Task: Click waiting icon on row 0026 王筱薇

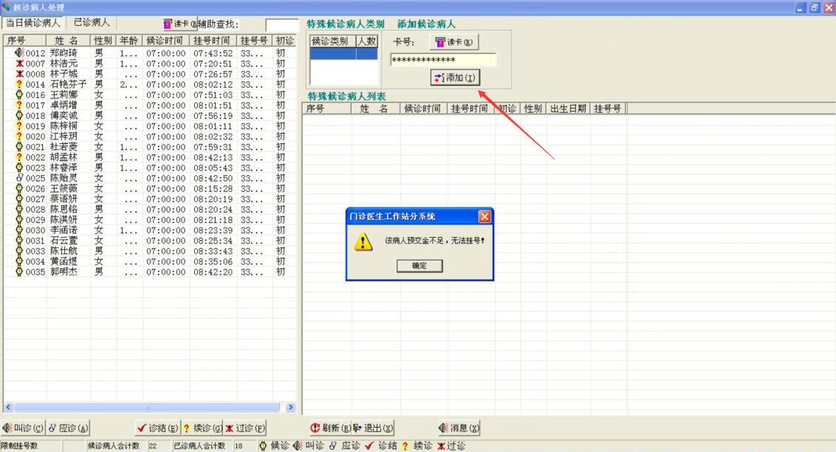Action: (x=19, y=188)
